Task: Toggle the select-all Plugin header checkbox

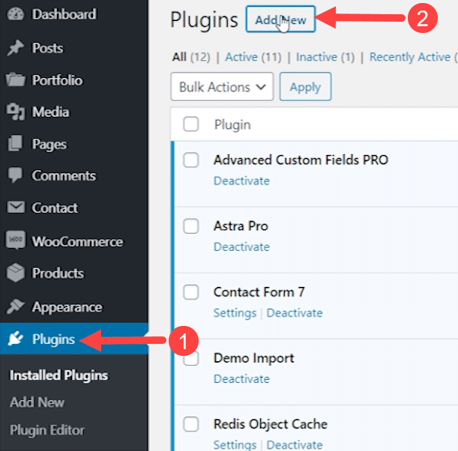Action: [x=191, y=124]
